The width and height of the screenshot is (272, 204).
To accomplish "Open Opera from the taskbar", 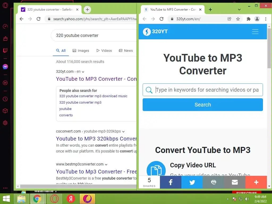I will click(54, 199).
